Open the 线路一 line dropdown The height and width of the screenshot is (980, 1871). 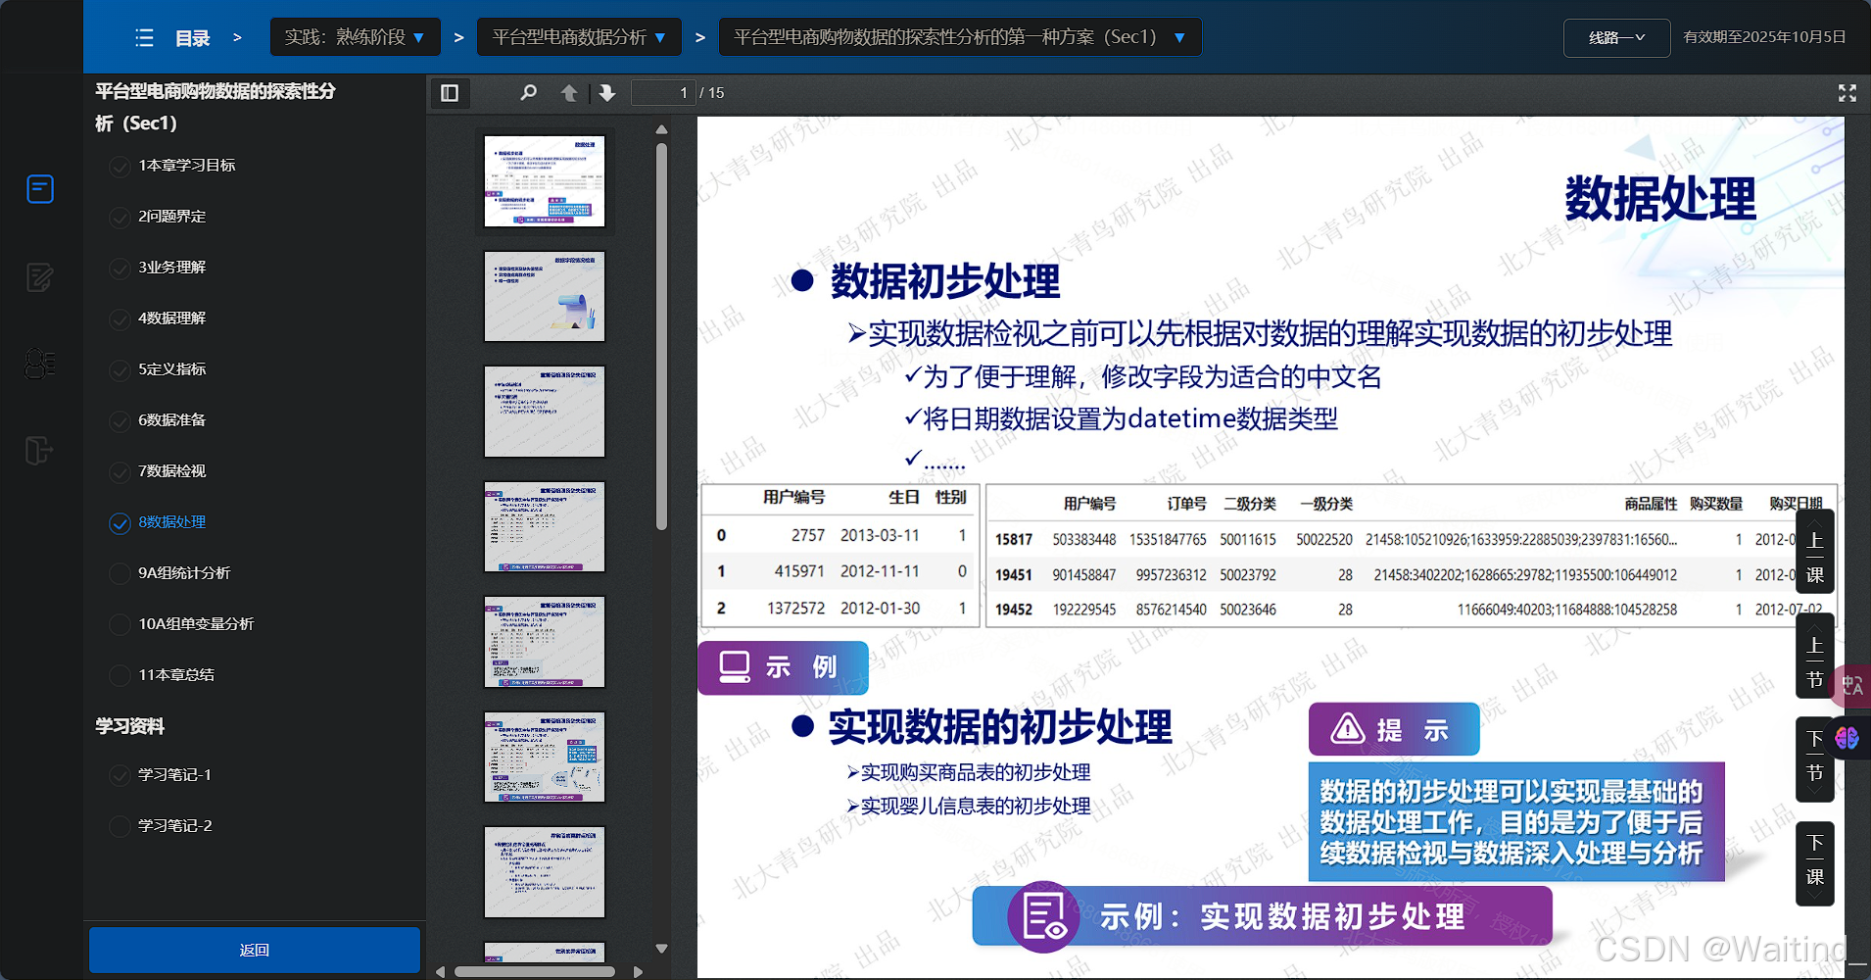pyautogui.click(x=1616, y=37)
